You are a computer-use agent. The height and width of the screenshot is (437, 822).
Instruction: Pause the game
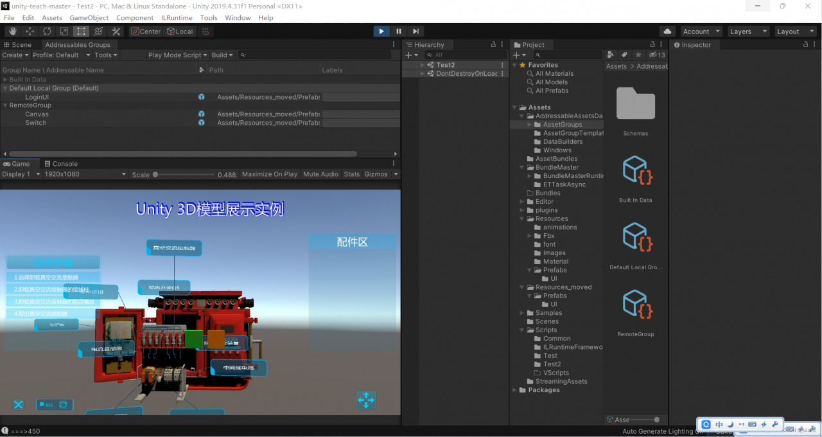(399, 31)
